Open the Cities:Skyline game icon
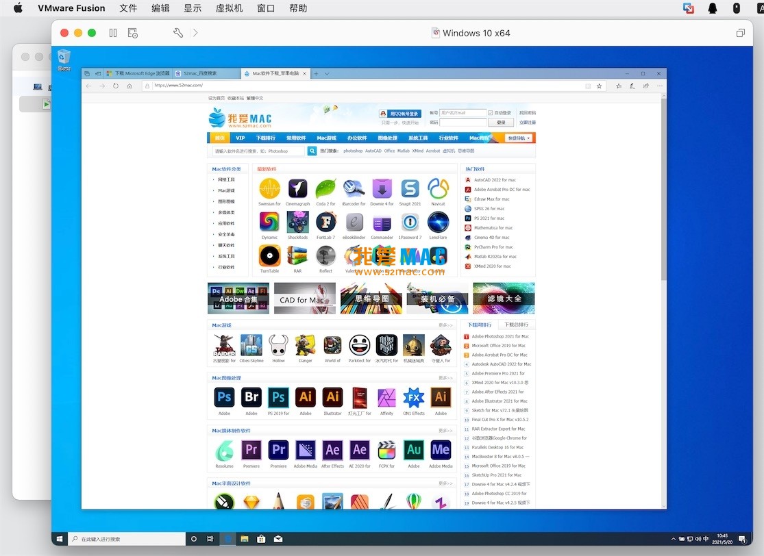764x556 pixels. pyautogui.click(x=251, y=345)
